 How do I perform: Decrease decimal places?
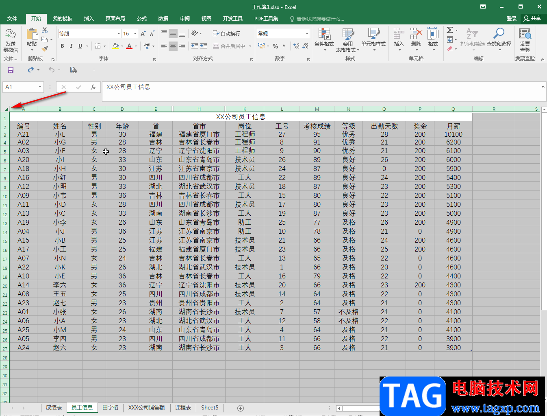306,46
